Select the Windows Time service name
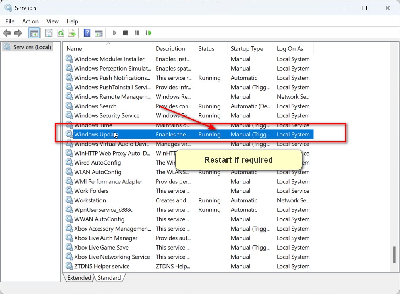 [93, 125]
